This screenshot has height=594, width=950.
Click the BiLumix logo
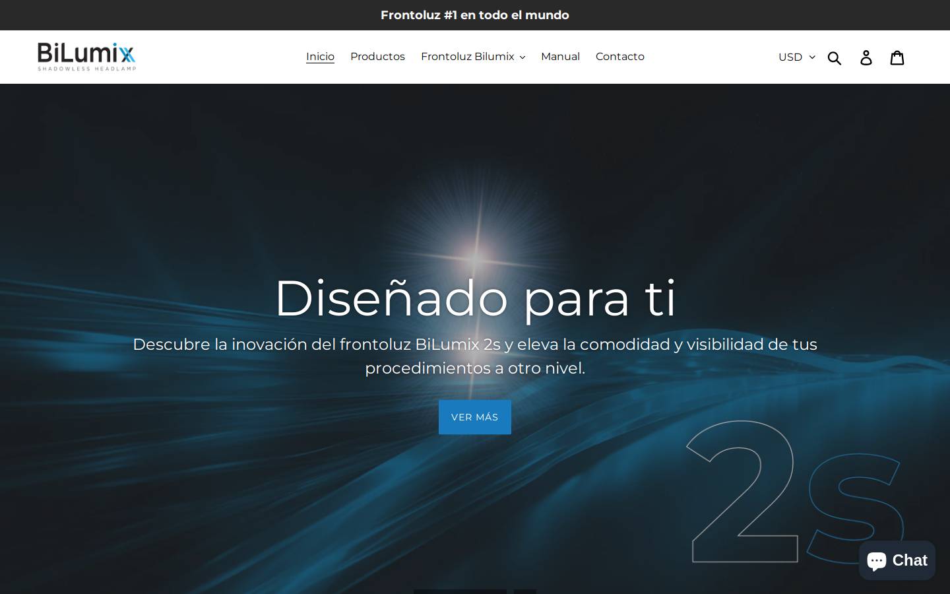[x=86, y=57]
